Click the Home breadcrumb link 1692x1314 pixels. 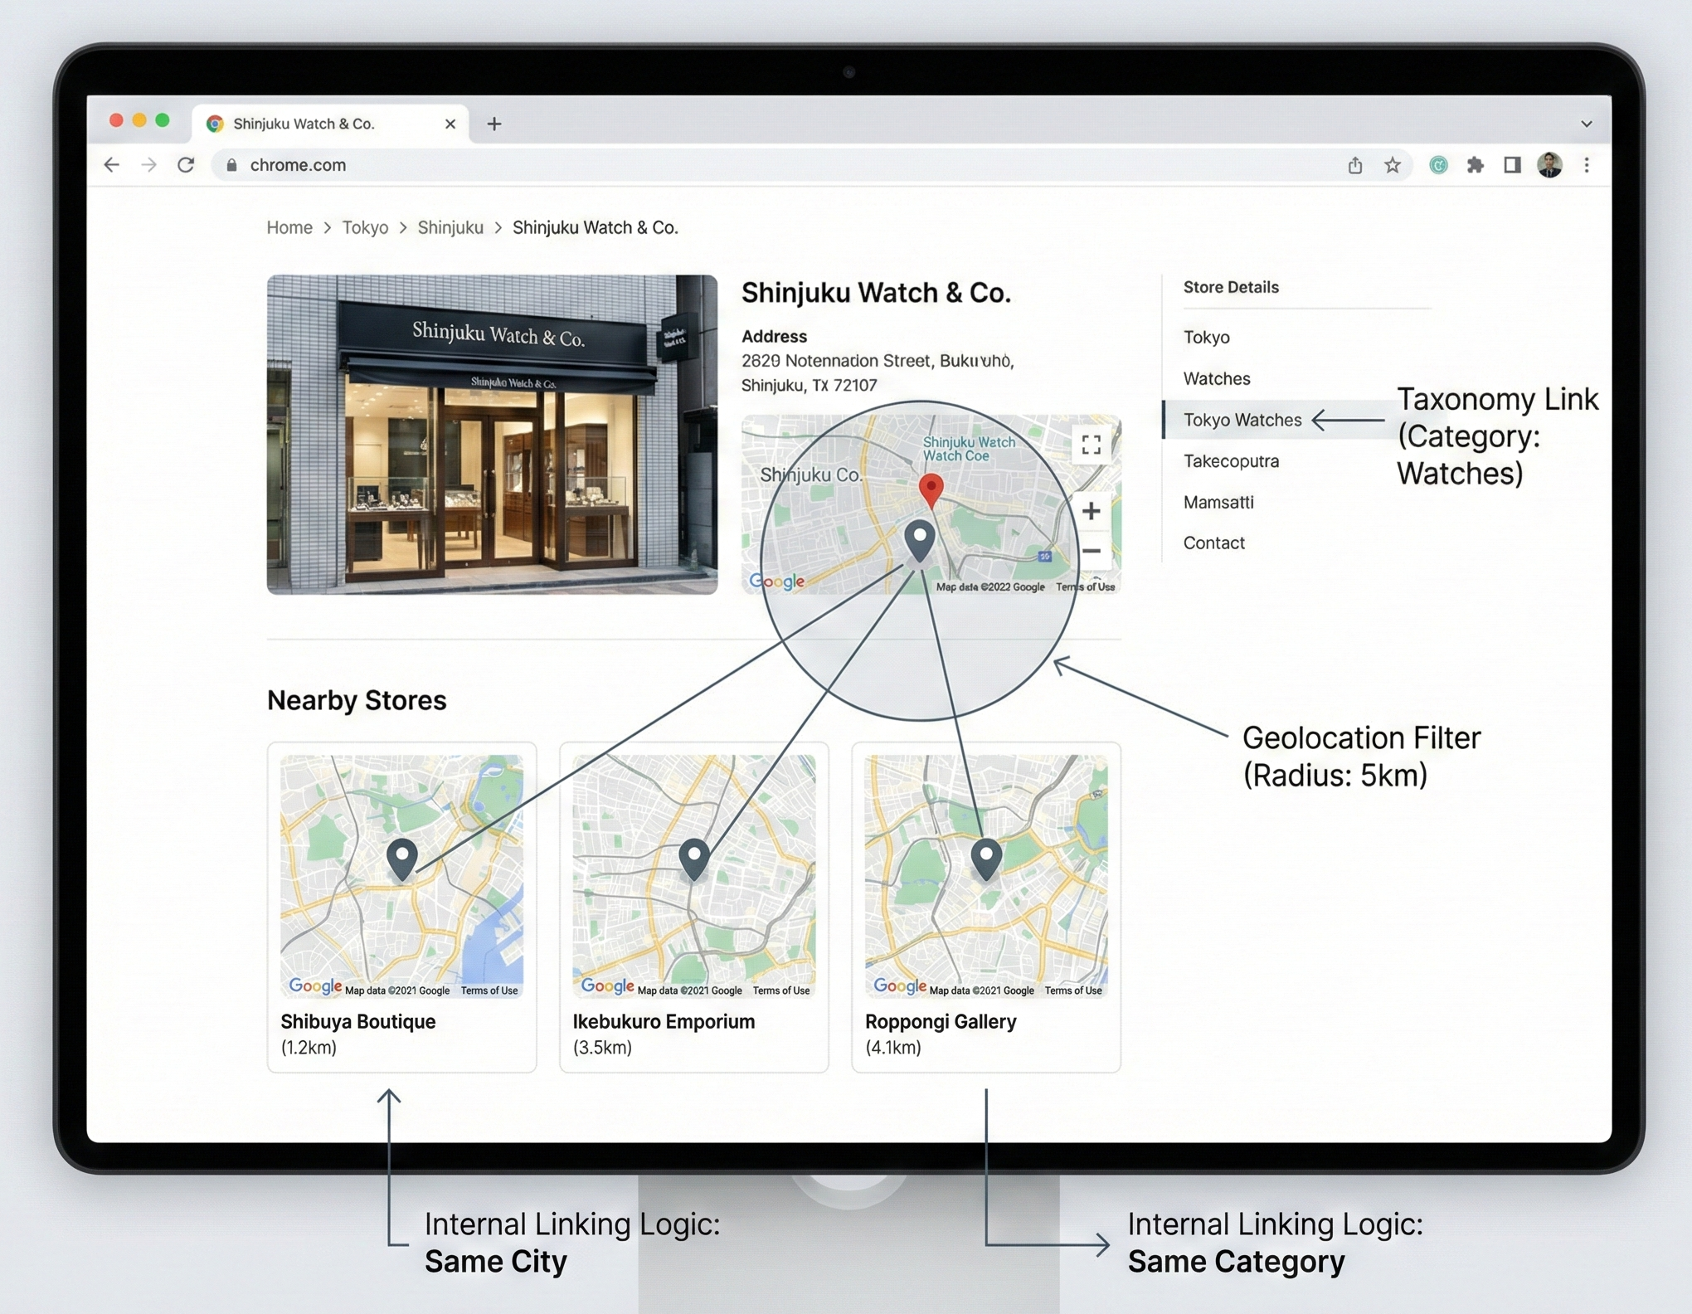click(289, 227)
